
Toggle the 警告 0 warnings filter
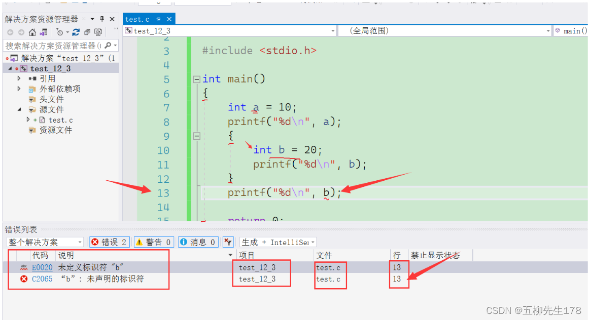pyautogui.click(x=154, y=242)
